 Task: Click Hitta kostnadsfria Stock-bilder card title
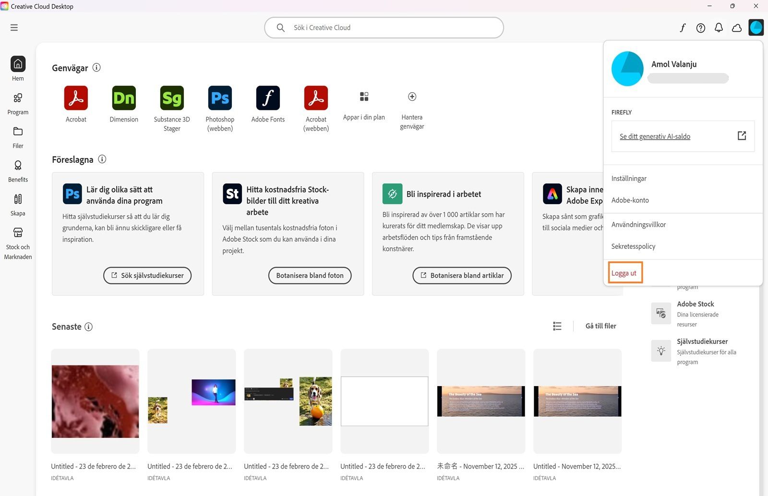pyautogui.click(x=288, y=201)
